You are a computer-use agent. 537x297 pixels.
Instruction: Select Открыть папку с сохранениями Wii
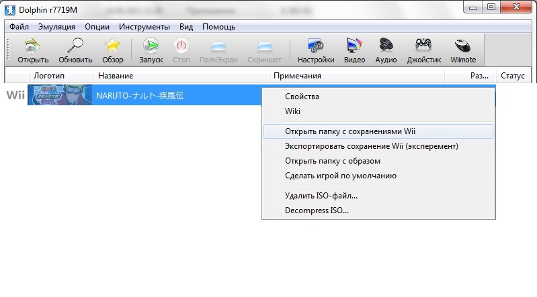click(378, 131)
